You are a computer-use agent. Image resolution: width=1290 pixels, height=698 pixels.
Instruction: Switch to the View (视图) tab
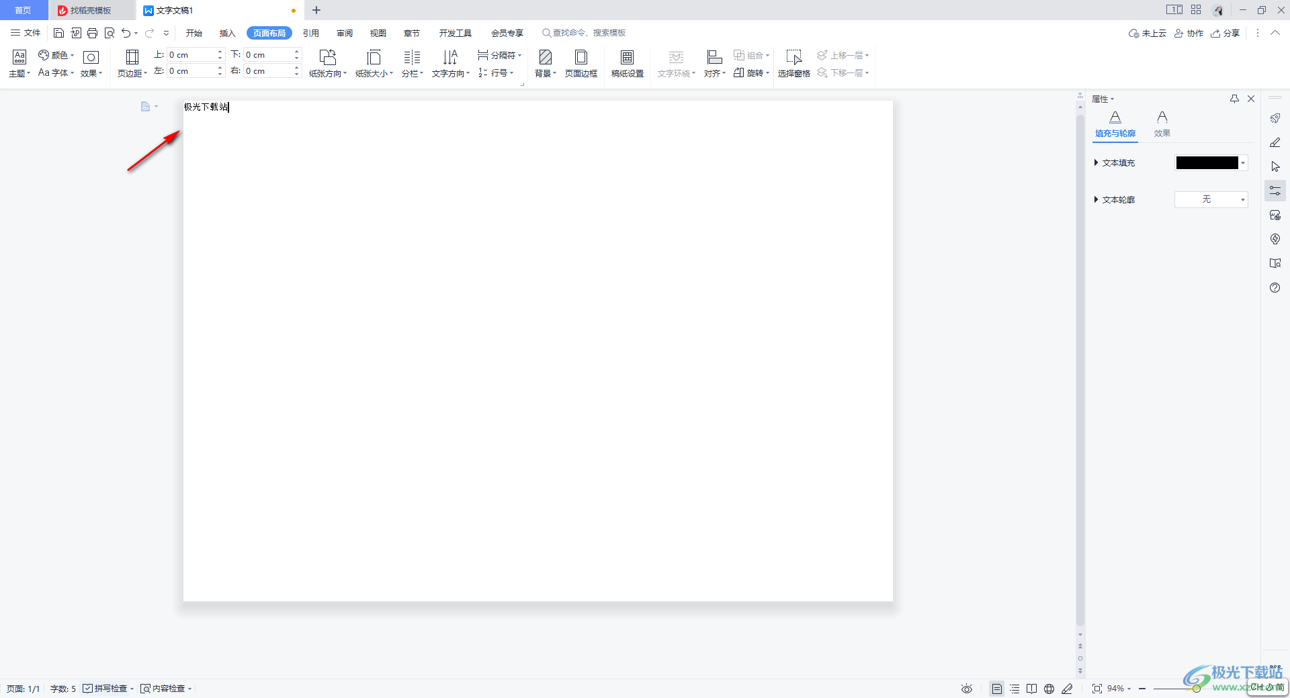[378, 33]
